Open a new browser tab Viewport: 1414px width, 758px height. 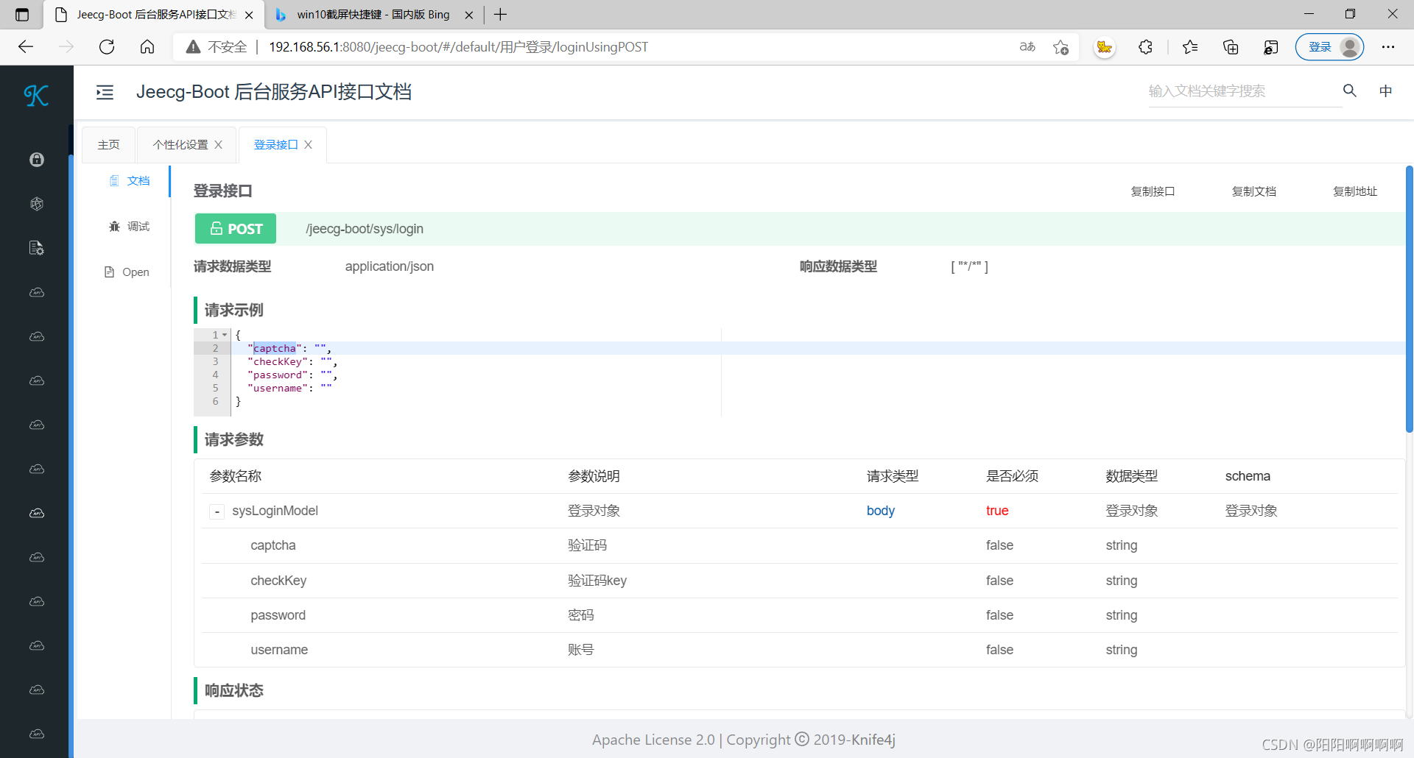click(501, 15)
